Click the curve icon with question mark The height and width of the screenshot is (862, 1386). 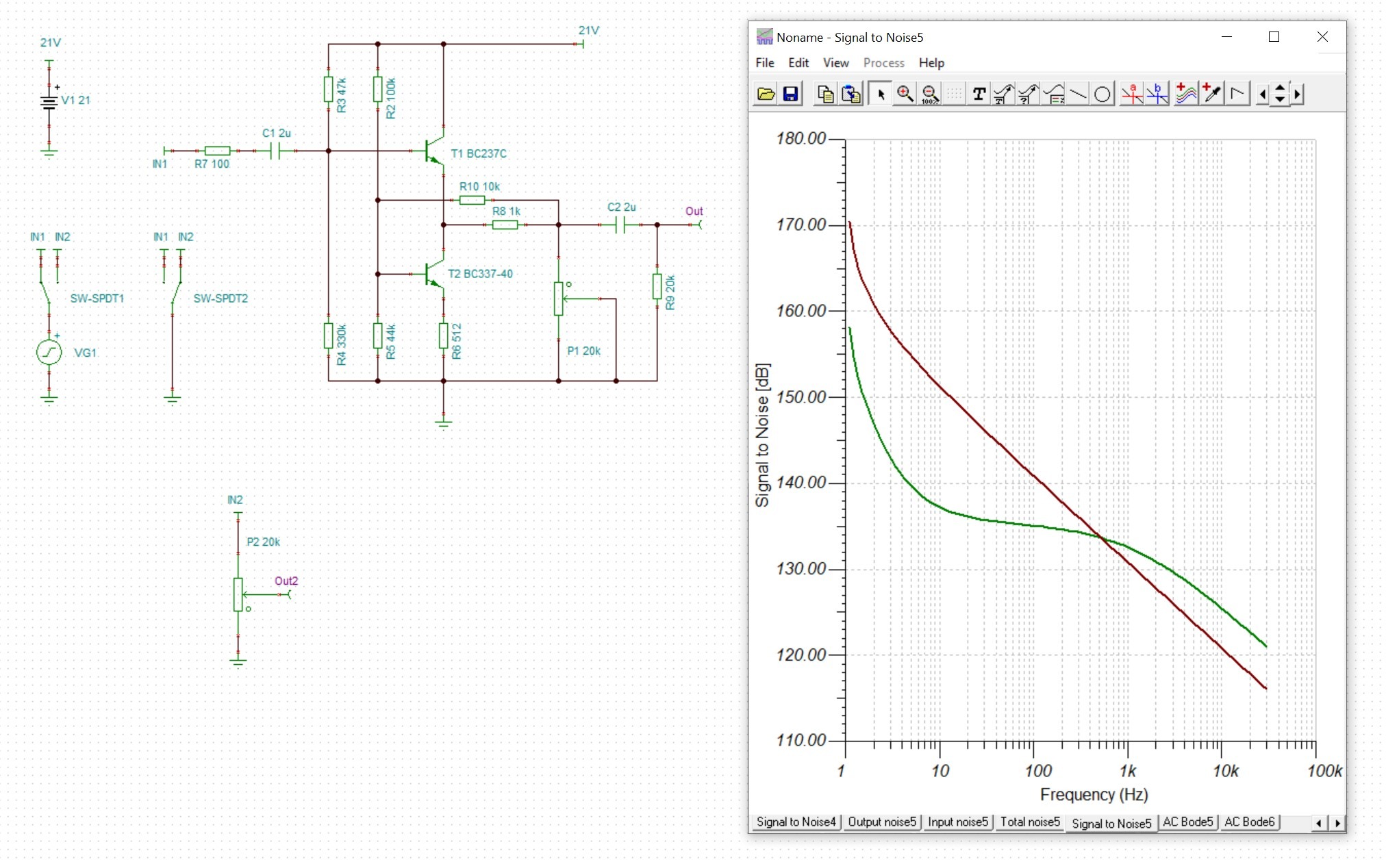pos(1029,94)
